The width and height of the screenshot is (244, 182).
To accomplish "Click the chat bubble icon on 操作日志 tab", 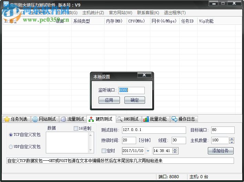I will coord(174,119).
